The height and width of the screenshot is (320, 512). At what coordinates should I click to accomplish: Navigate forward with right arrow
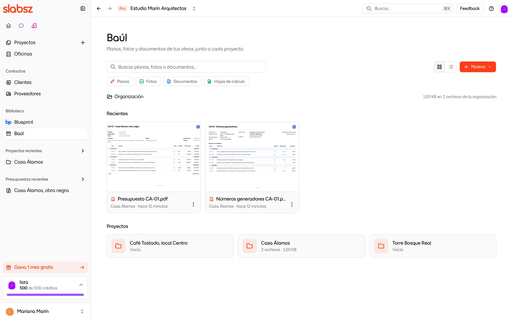pos(109,9)
